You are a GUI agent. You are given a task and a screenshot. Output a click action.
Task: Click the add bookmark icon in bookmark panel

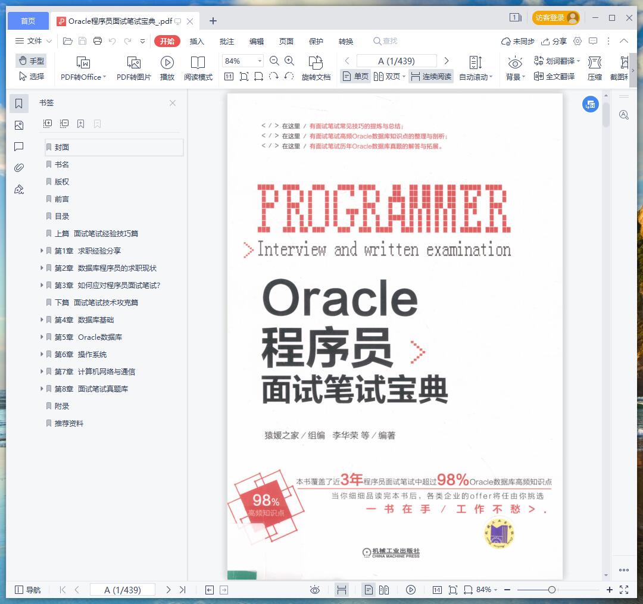coord(81,124)
